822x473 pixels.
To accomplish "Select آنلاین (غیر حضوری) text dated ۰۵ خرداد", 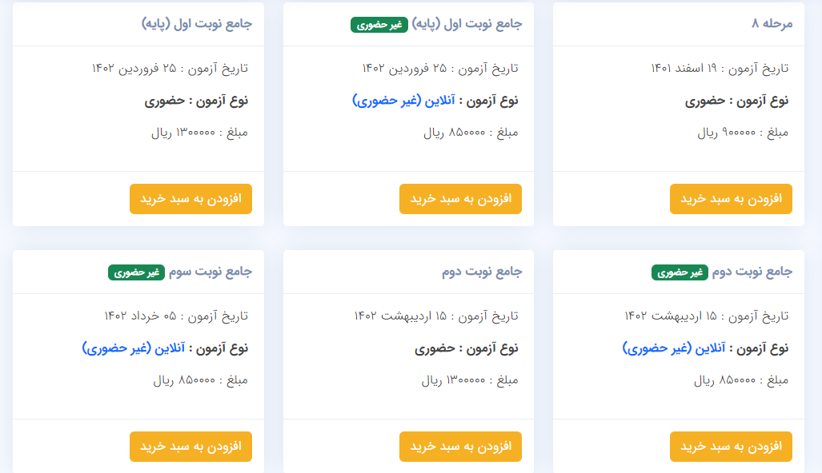I will pos(133,348).
